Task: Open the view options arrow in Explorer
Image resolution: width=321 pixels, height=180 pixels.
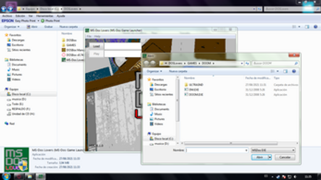Action: pos(299,27)
